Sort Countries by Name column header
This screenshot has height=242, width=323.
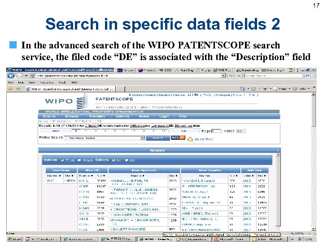pyautogui.click(x=54, y=176)
